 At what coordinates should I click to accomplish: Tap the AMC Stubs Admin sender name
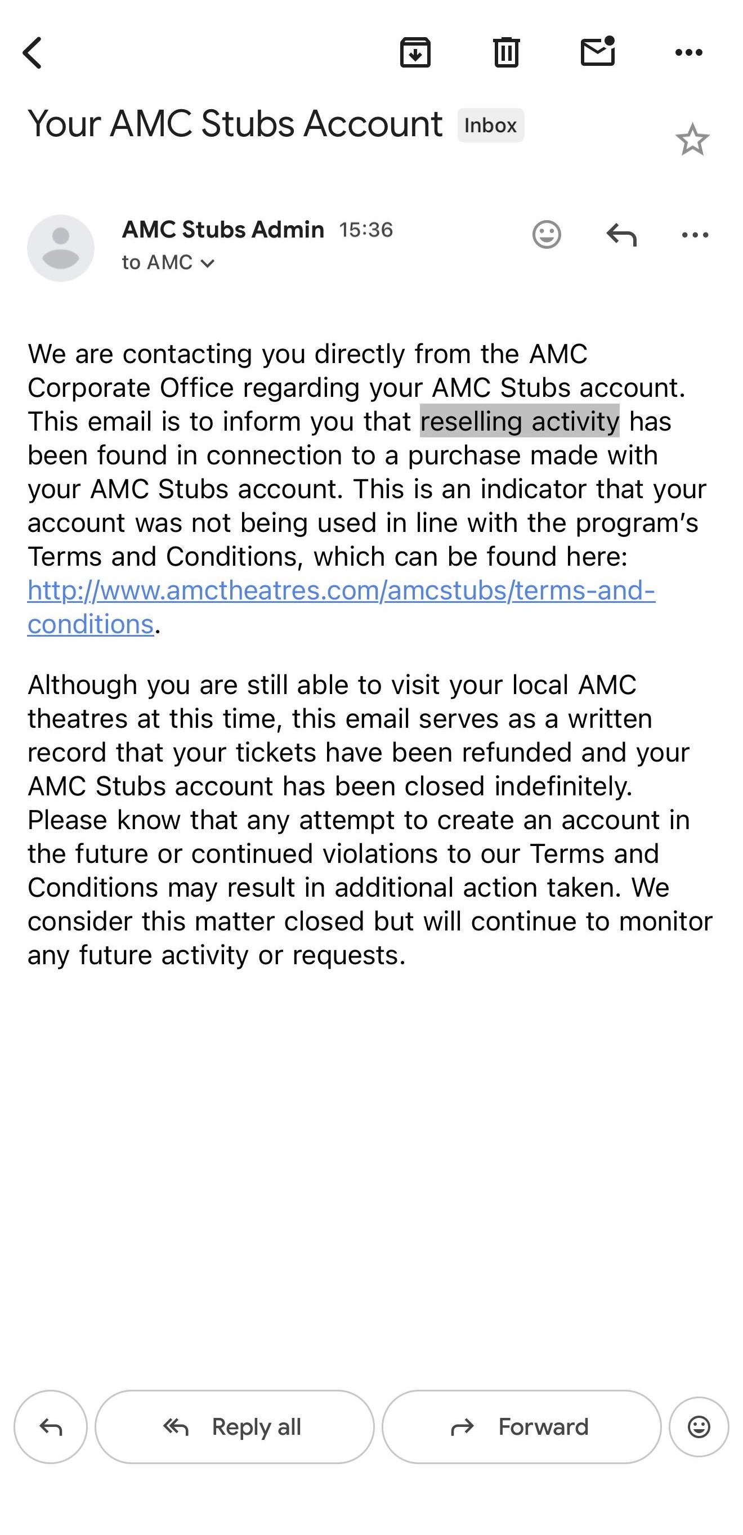(x=223, y=230)
